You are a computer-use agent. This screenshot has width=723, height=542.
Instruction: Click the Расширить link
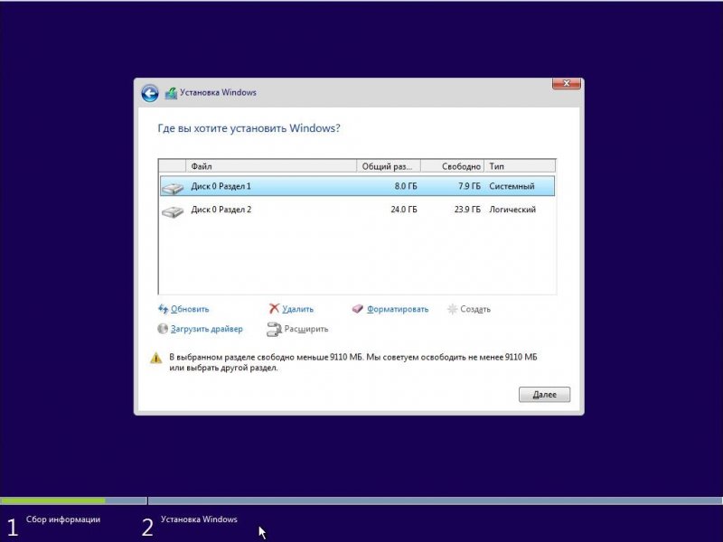pos(306,329)
